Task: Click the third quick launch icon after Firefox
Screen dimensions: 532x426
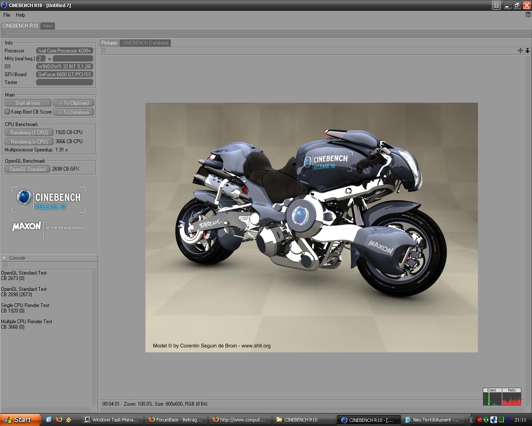Action: [69, 419]
